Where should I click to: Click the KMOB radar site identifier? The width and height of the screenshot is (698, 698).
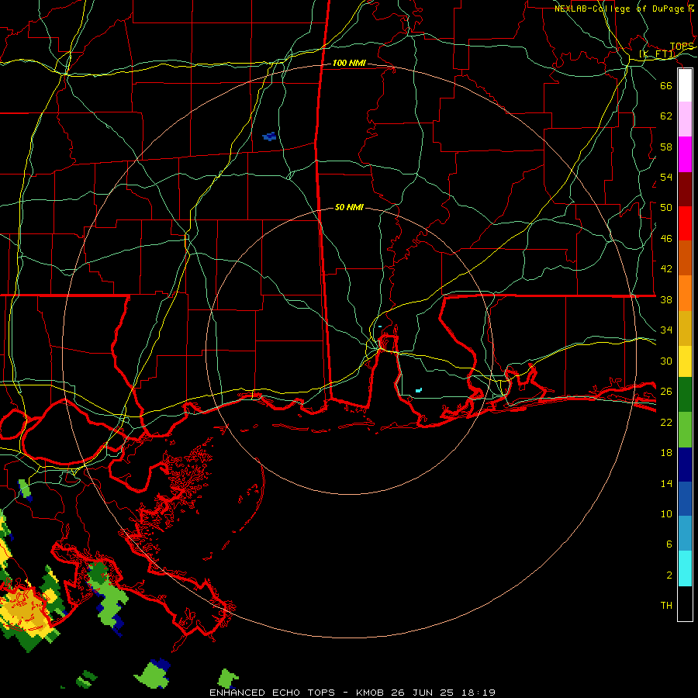(x=371, y=693)
